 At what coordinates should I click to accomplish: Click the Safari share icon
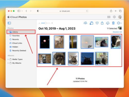pos(111,11)
